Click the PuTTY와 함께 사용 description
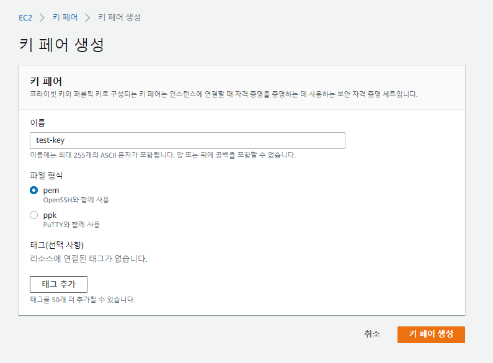493x363 pixels. (x=71, y=225)
